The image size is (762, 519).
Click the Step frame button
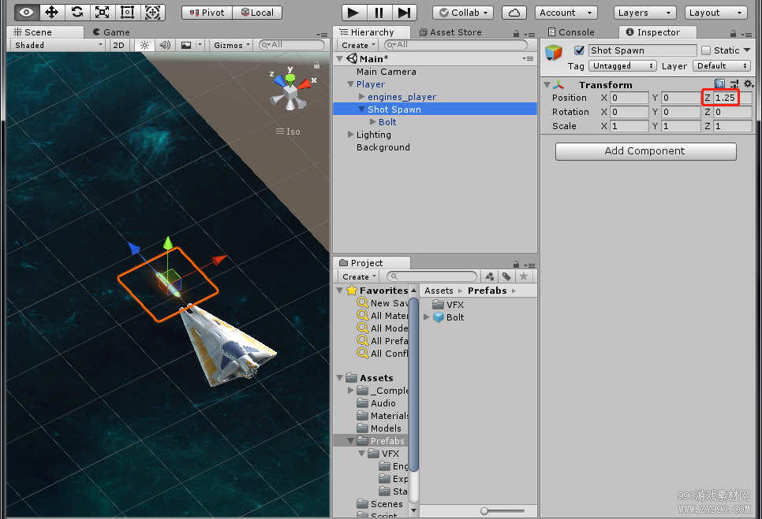tap(405, 13)
